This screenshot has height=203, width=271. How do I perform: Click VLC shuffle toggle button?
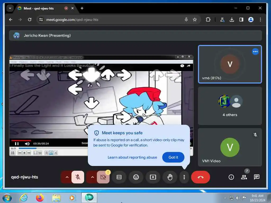[x=56, y=153]
